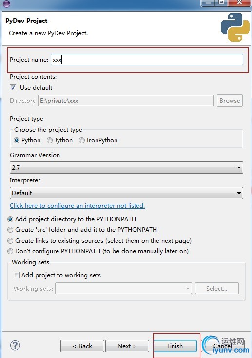Open the Working sets combo box
Screen dimensions: 252x358
pyautogui.click(x=123, y=289)
